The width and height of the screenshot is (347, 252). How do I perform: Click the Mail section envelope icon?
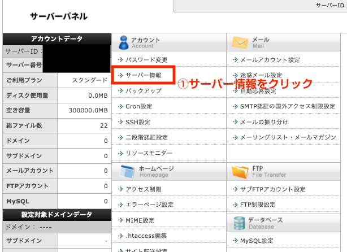click(x=240, y=42)
